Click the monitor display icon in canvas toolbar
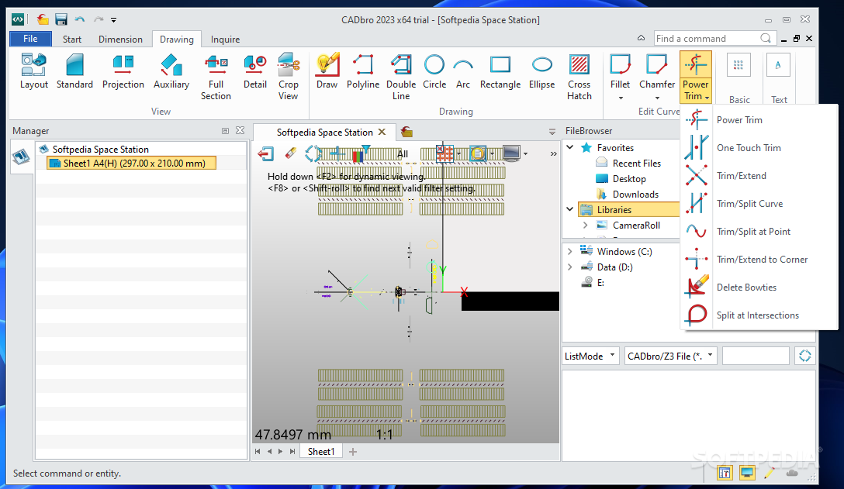The height and width of the screenshot is (489, 844). click(x=511, y=153)
